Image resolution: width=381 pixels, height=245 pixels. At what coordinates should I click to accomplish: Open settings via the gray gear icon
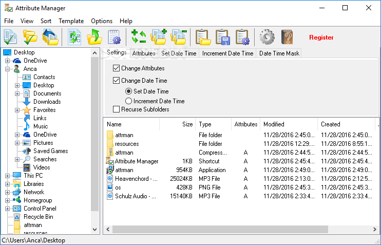pyautogui.click(x=267, y=37)
